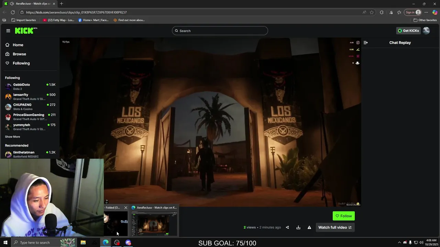The height and width of the screenshot is (247, 440).
Task: Refresh the browser page
Action: click(13, 12)
